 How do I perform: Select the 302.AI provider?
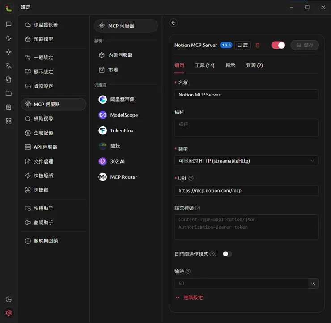click(126, 162)
